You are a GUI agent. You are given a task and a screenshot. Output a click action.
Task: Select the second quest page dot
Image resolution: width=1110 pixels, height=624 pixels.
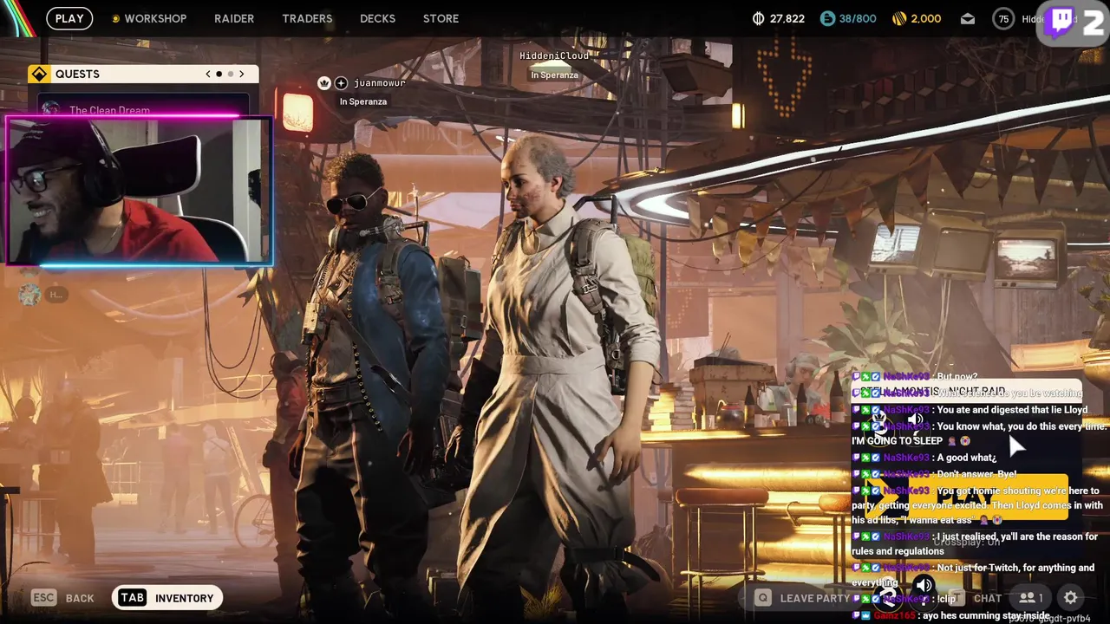point(231,75)
